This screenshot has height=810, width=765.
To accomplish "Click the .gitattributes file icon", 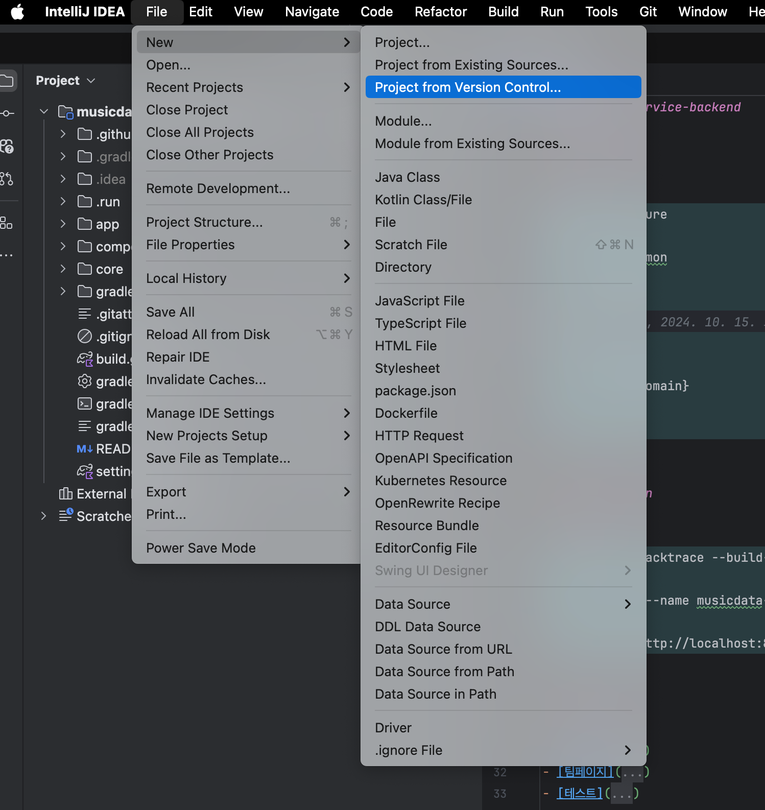I will tap(84, 314).
